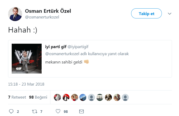This screenshot has width=179, height=116.
Task: Click the Osman Ertürk Özel display name
Action: [48, 11]
